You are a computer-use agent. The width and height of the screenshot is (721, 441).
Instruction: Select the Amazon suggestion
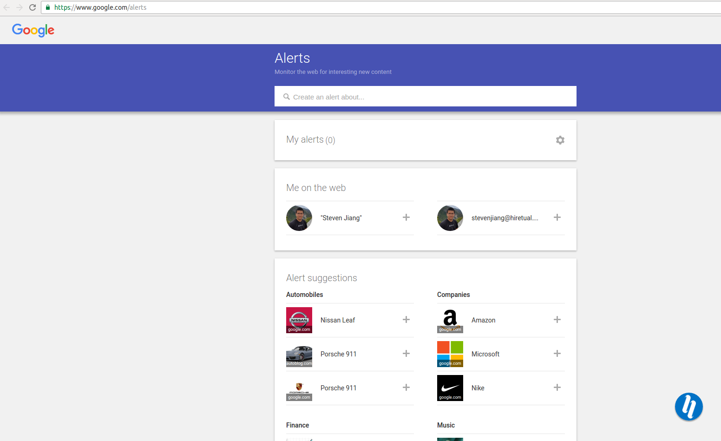click(x=483, y=320)
